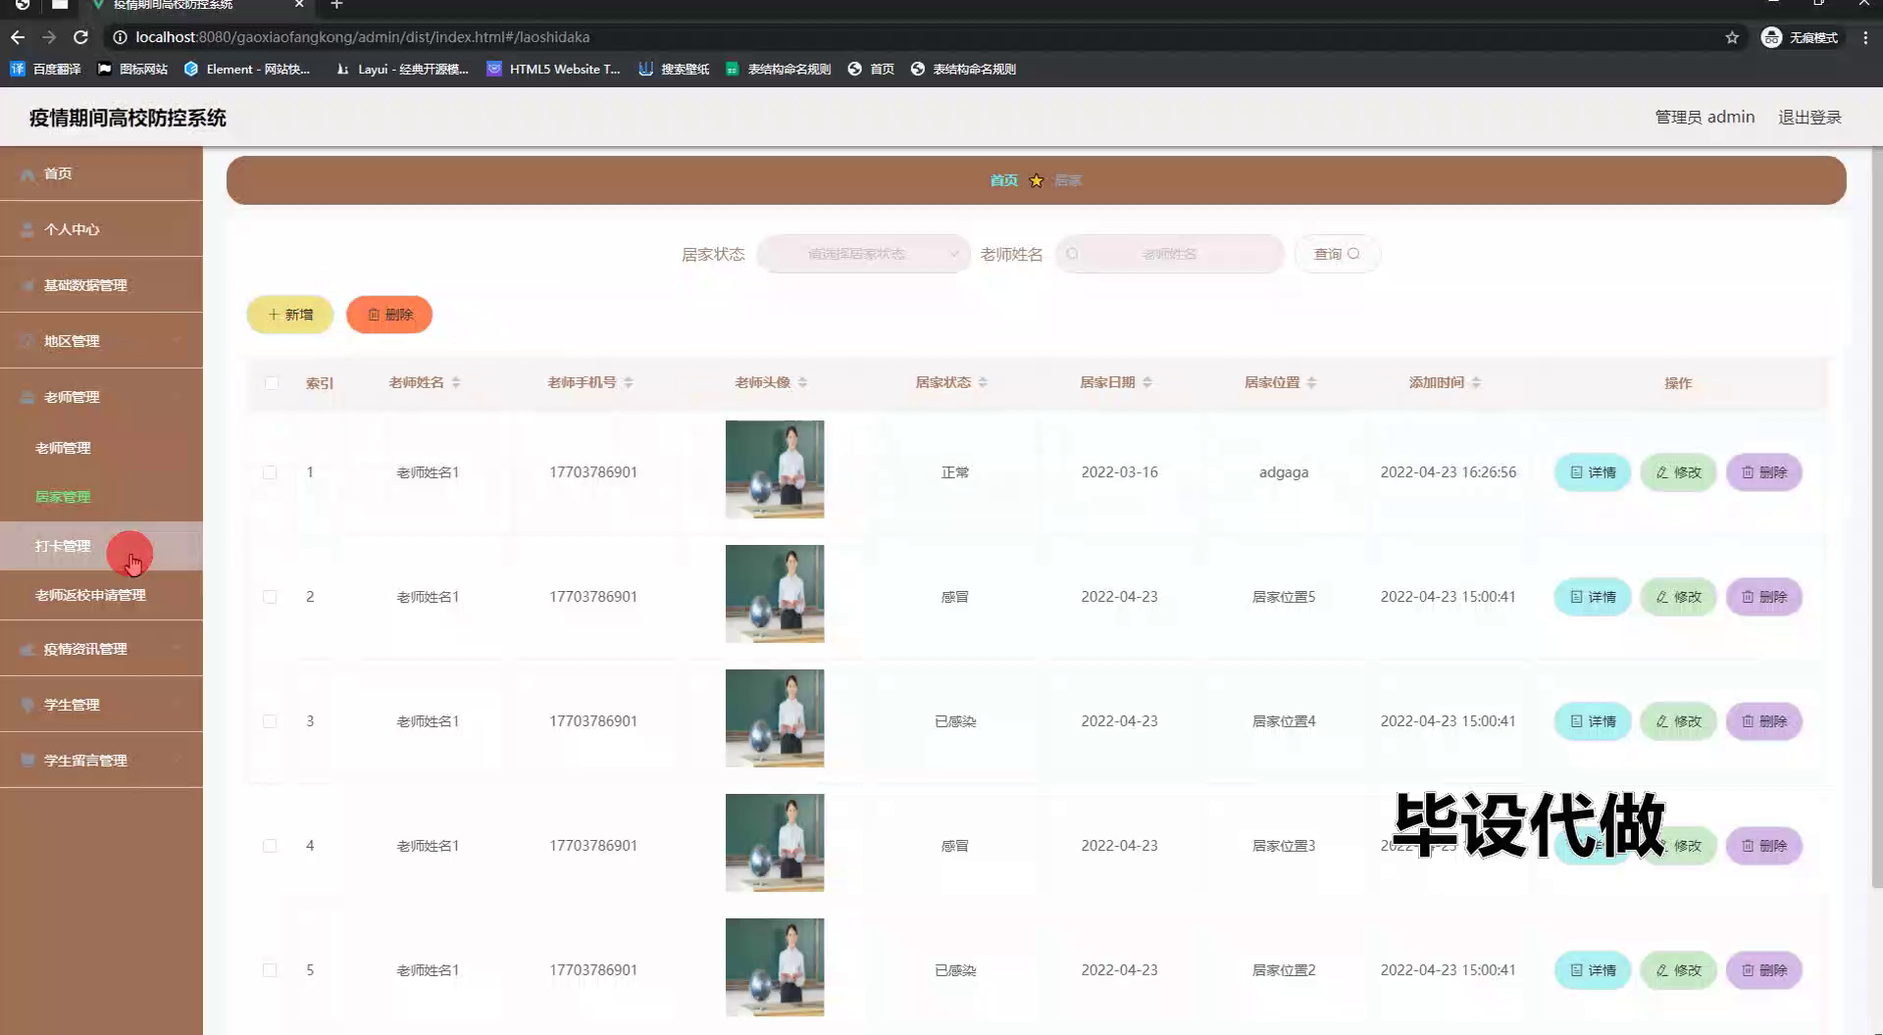Click the adgaga location cell
The width and height of the screenshot is (1883, 1035).
coord(1284,472)
